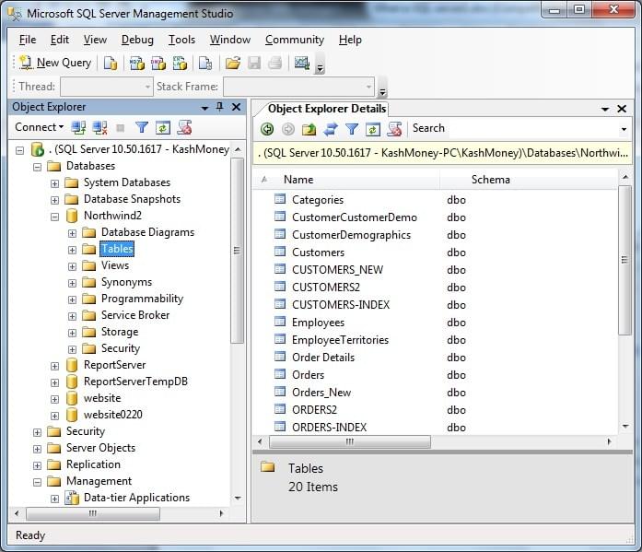
Task: Open Object Explorer window position dropdown
Action: (204, 108)
